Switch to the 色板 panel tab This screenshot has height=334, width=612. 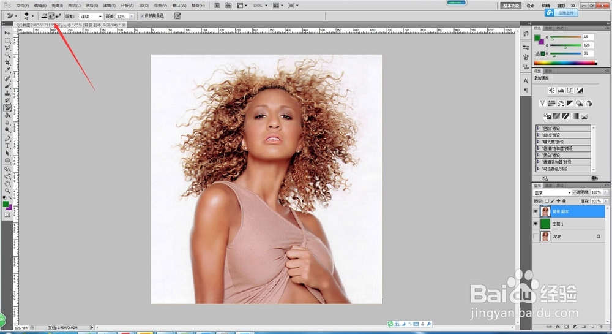point(549,28)
